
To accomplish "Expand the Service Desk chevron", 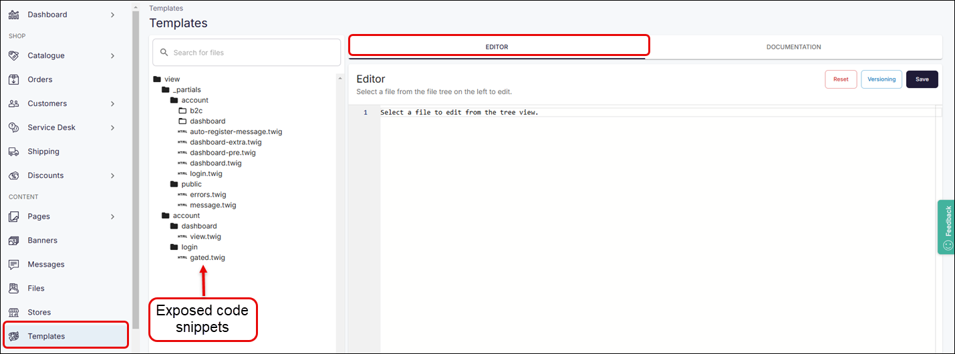I will (112, 128).
